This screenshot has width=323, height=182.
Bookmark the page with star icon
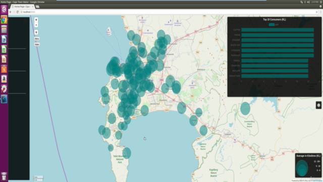click(316, 12)
